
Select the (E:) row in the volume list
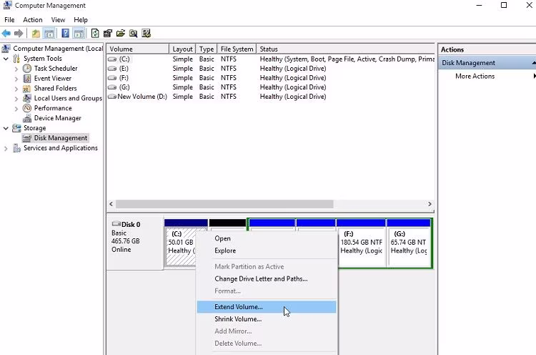pos(270,69)
